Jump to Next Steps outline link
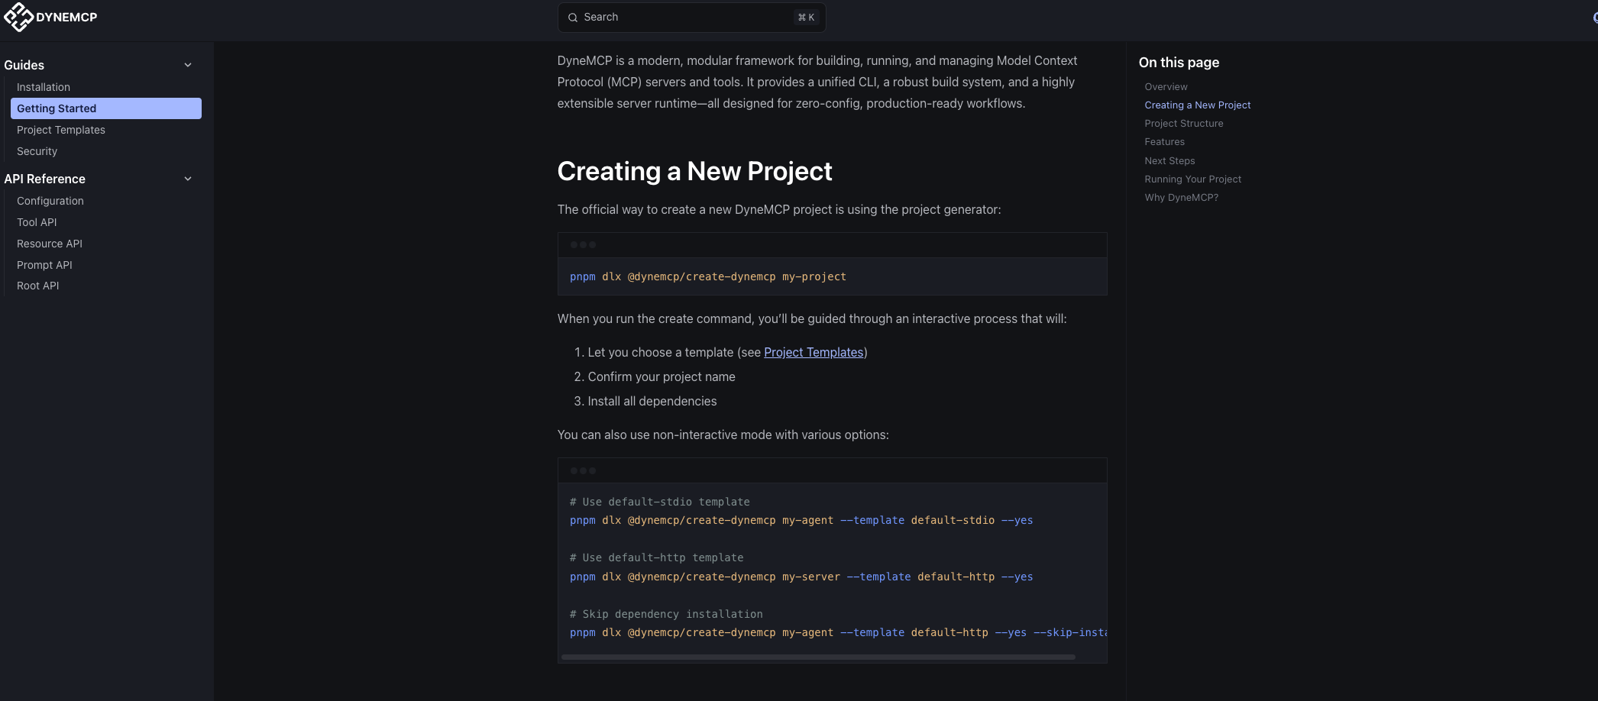The width and height of the screenshot is (1598, 701). tap(1169, 161)
